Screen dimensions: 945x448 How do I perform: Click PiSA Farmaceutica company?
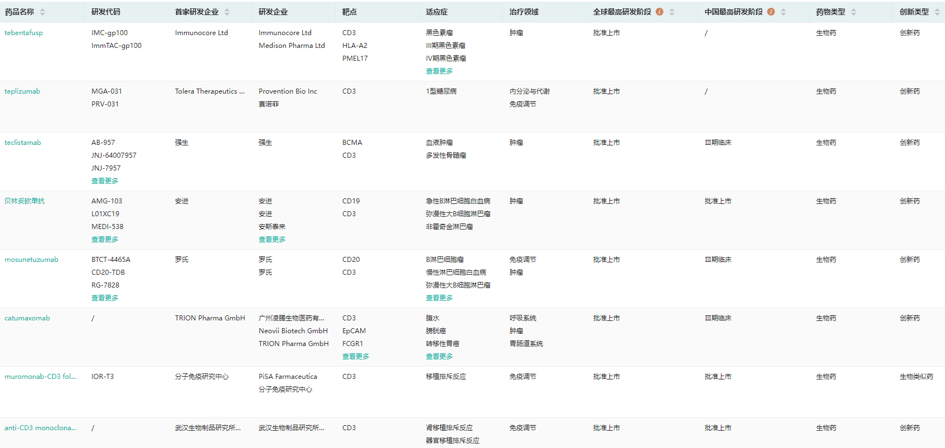tap(288, 377)
